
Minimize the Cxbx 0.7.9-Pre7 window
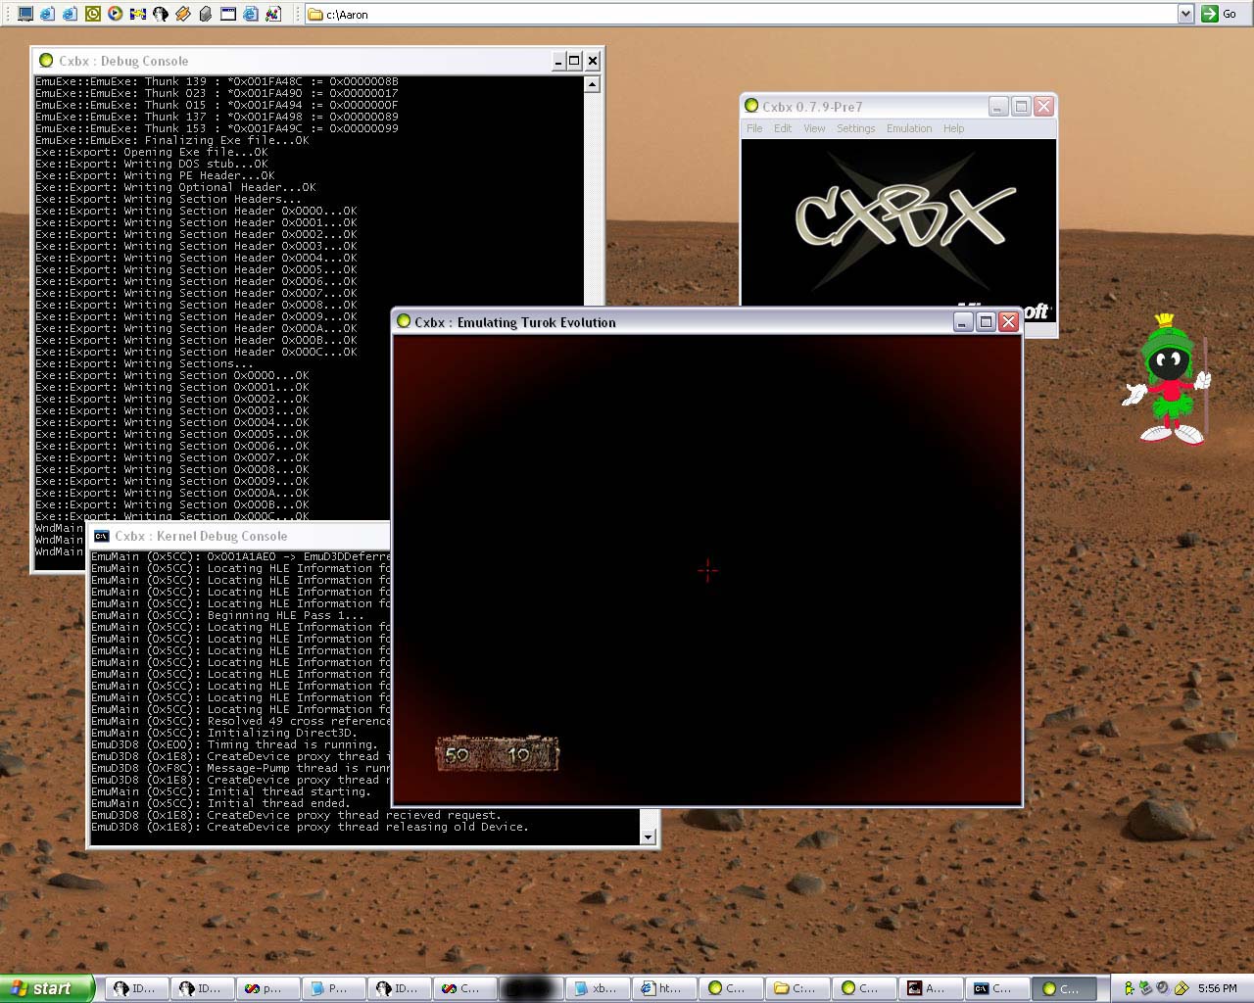click(998, 106)
